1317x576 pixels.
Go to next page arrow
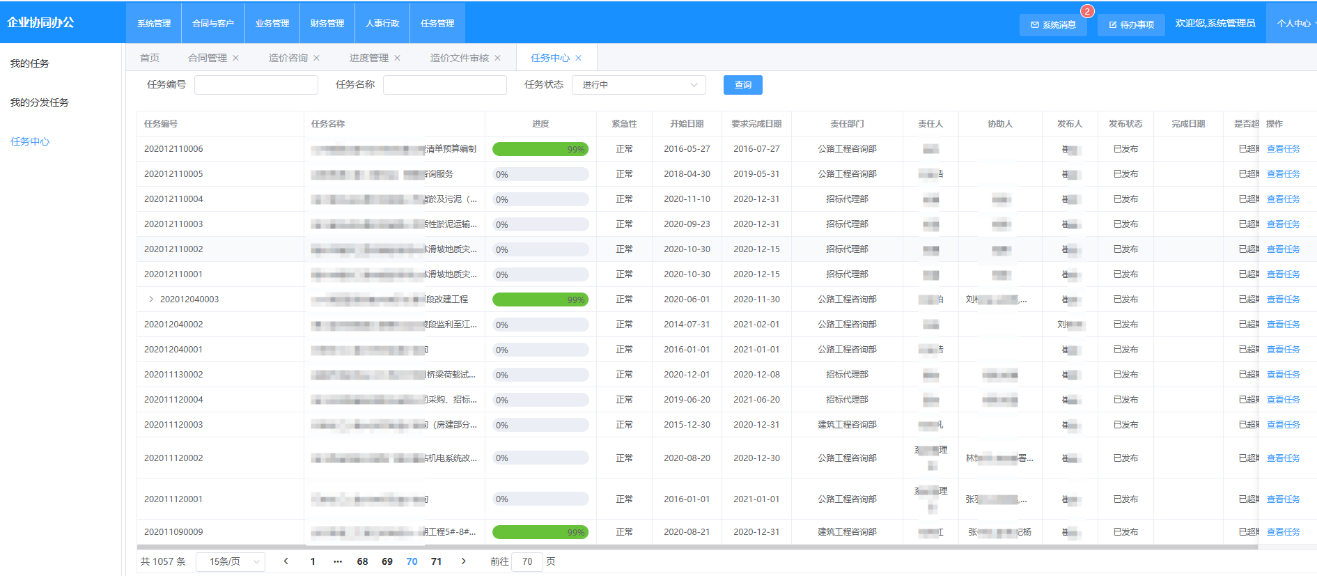point(463,561)
